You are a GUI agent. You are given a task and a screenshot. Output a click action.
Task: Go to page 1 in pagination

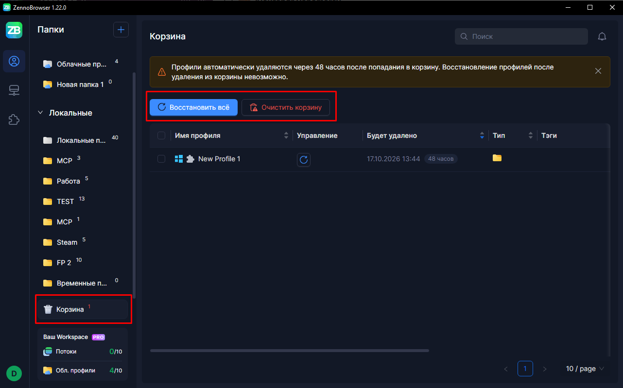click(525, 369)
